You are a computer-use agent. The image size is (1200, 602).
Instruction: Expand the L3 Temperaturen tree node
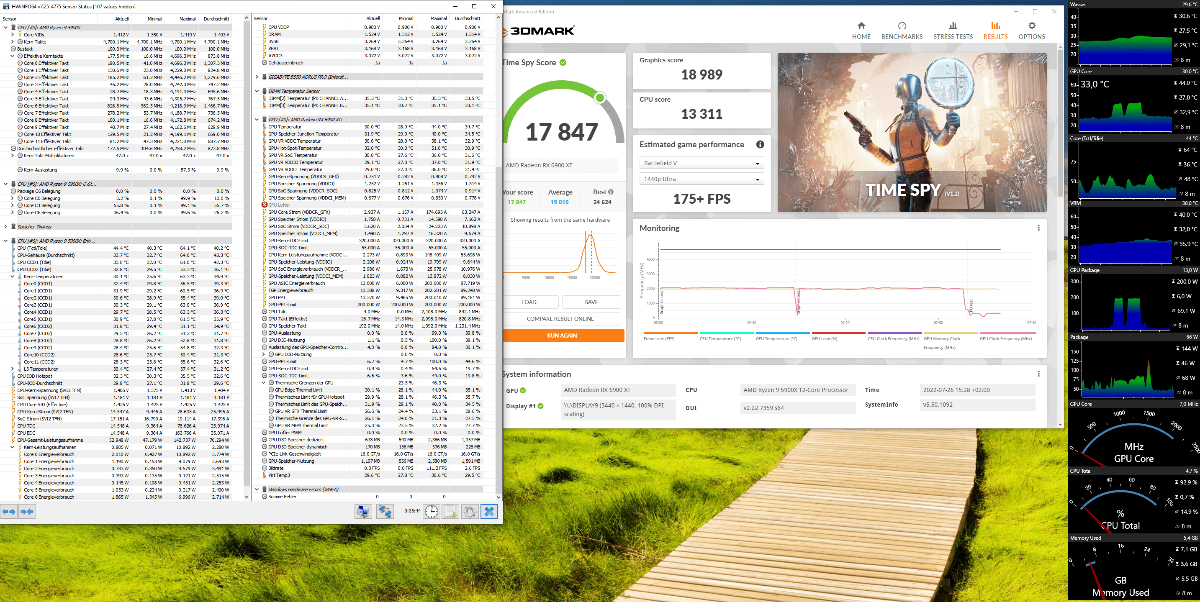[13, 369]
